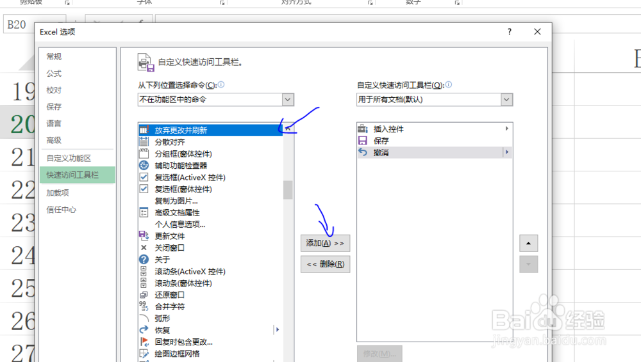Image resolution: width=641 pixels, height=362 pixels.
Task: Open the 公式 options category
Action: 54,74
